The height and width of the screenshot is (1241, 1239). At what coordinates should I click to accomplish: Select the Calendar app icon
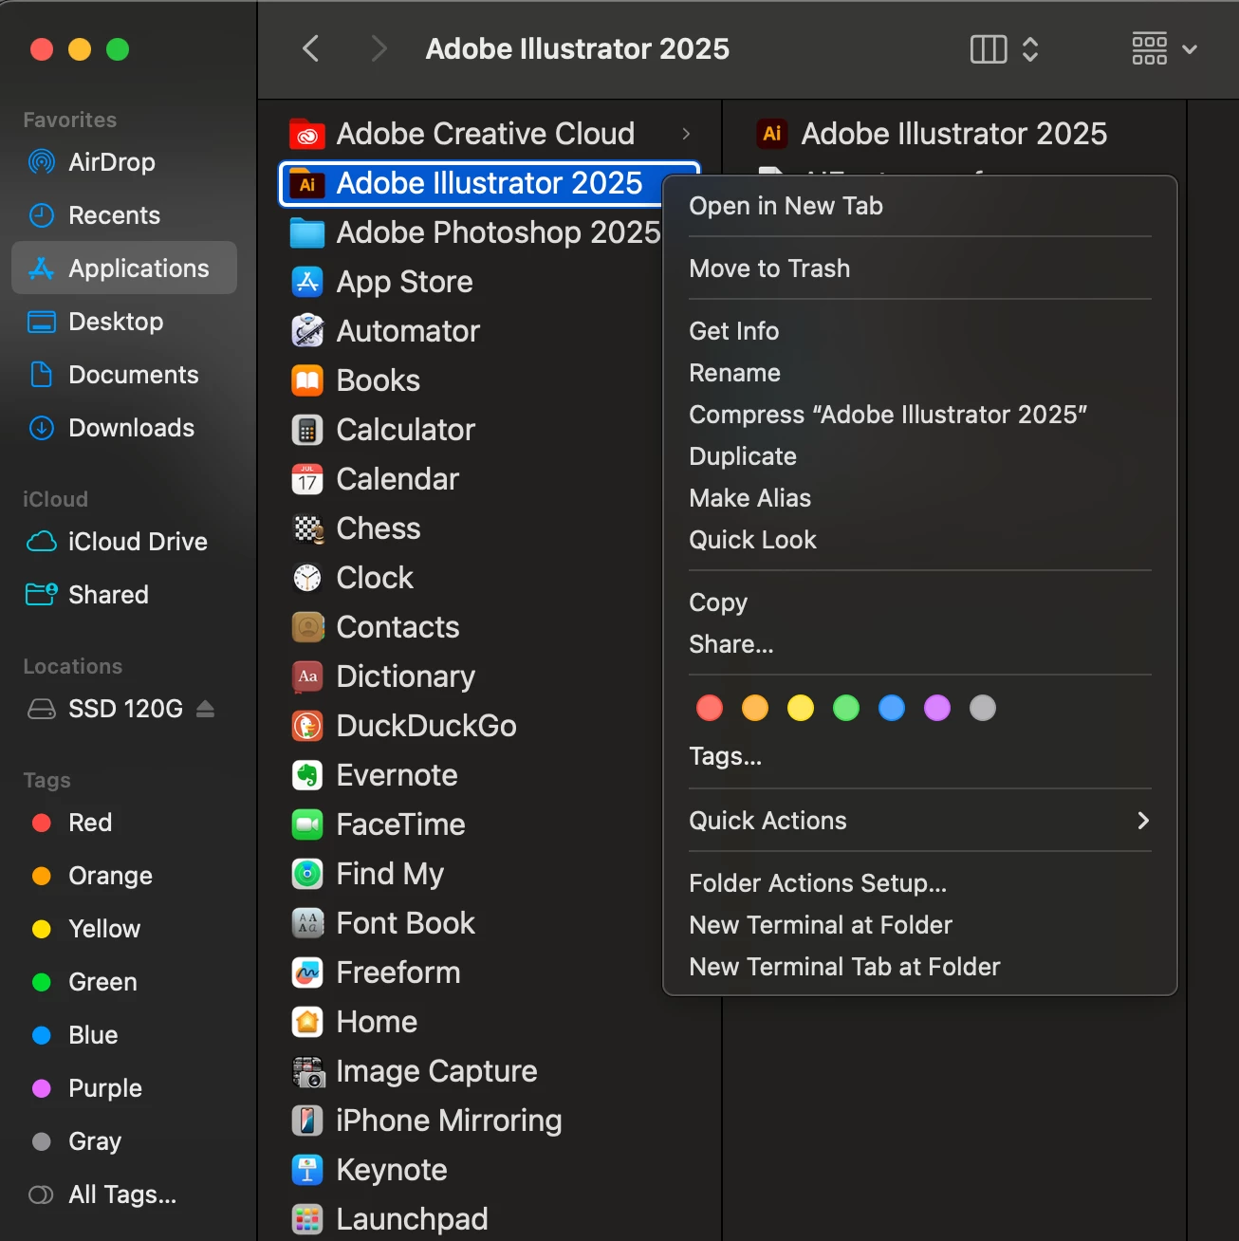pyautogui.click(x=306, y=479)
